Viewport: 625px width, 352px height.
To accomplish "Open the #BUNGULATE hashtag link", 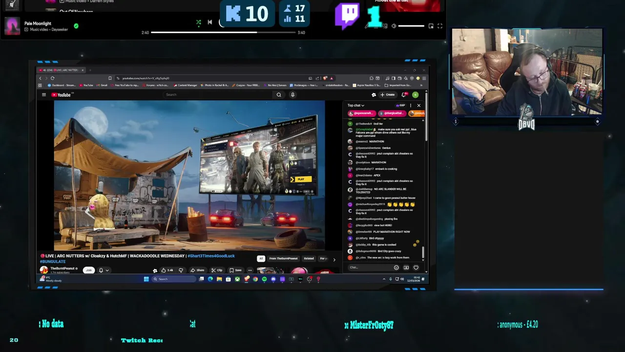I will pos(53,262).
